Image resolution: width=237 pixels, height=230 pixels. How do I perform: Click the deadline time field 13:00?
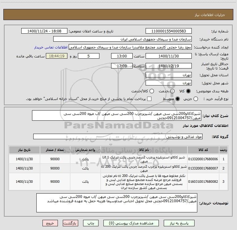(122, 56)
